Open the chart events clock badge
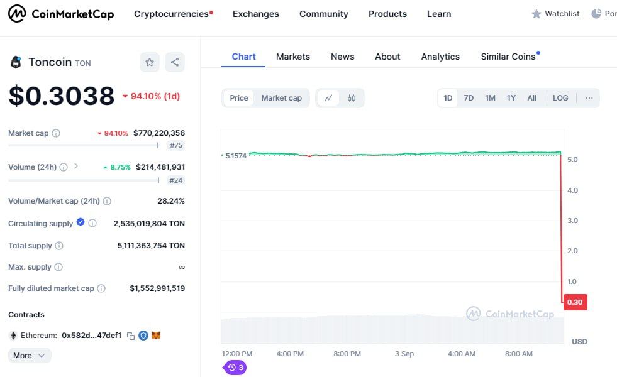The width and height of the screenshot is (617, 377). click(235, 368)
